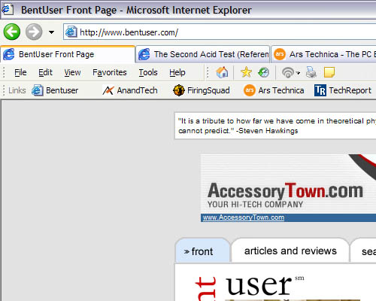Screen dimensions: 376x301
Task: Open the View menu
Action: tap(72, 72)
